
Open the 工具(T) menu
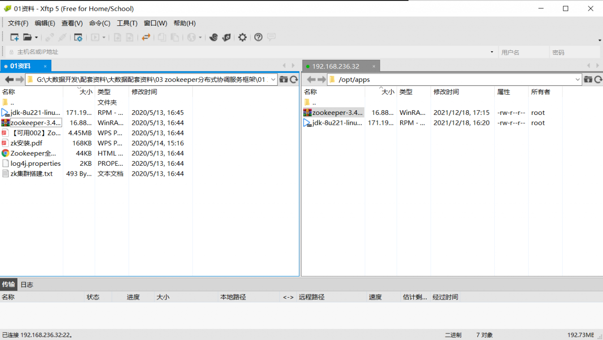click(127, 23)
